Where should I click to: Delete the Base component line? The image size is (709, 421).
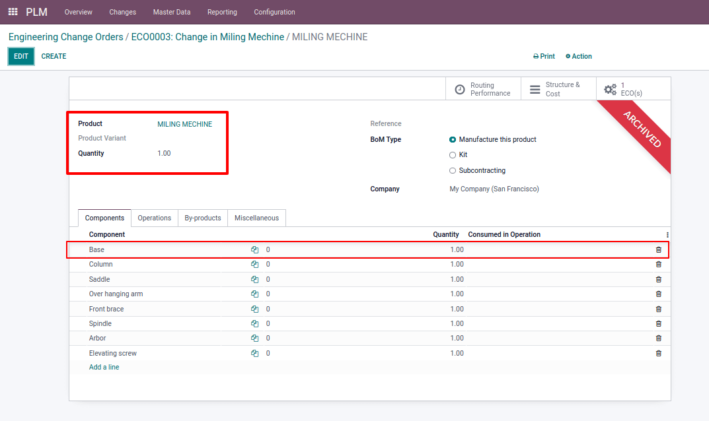[658, 250]
